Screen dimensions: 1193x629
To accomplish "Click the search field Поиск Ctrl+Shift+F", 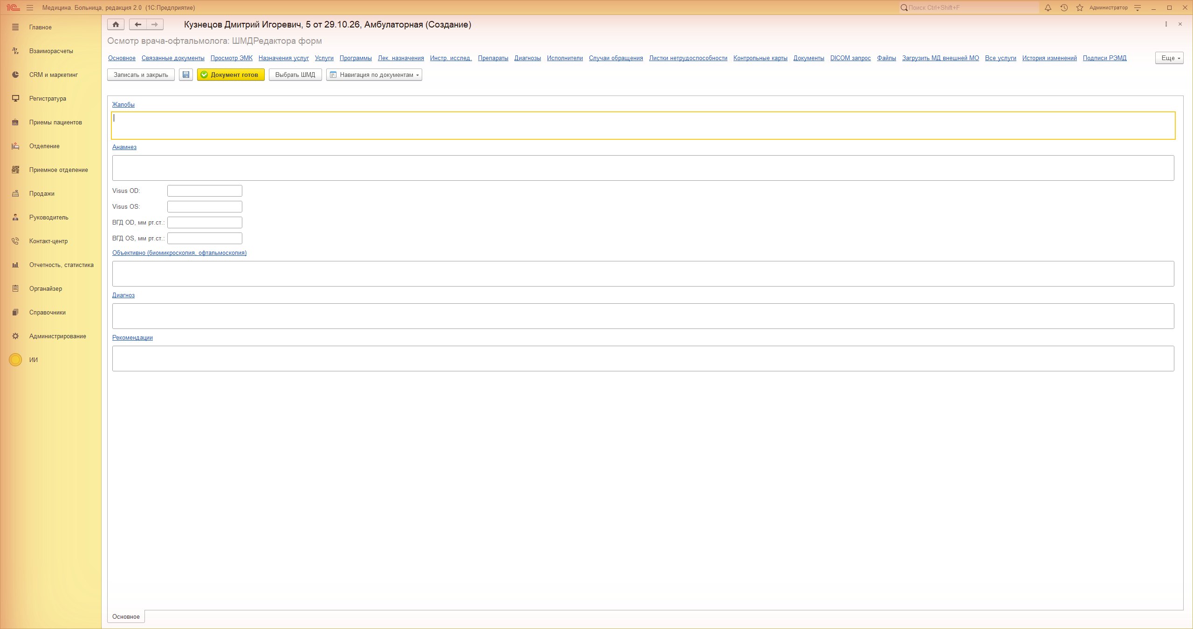I will pyautogui.click(x=969, y=7).
